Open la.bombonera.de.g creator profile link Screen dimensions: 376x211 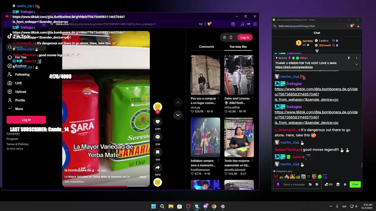(x=79, y=170)
